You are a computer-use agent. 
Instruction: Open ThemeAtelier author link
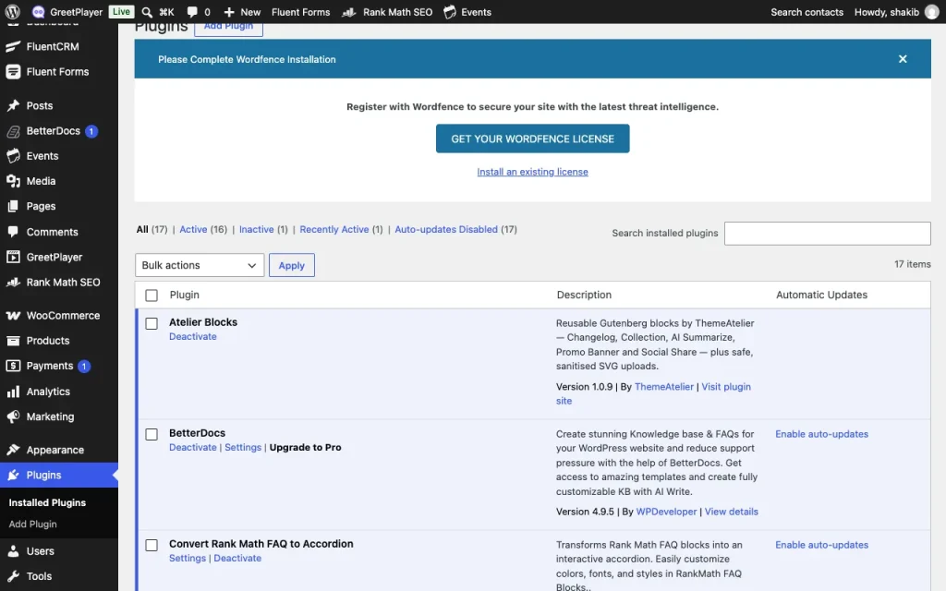664,387
